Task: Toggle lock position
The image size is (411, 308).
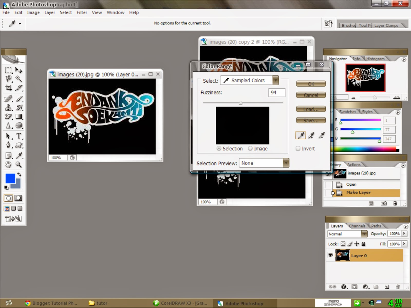Action: pos(357,244)
